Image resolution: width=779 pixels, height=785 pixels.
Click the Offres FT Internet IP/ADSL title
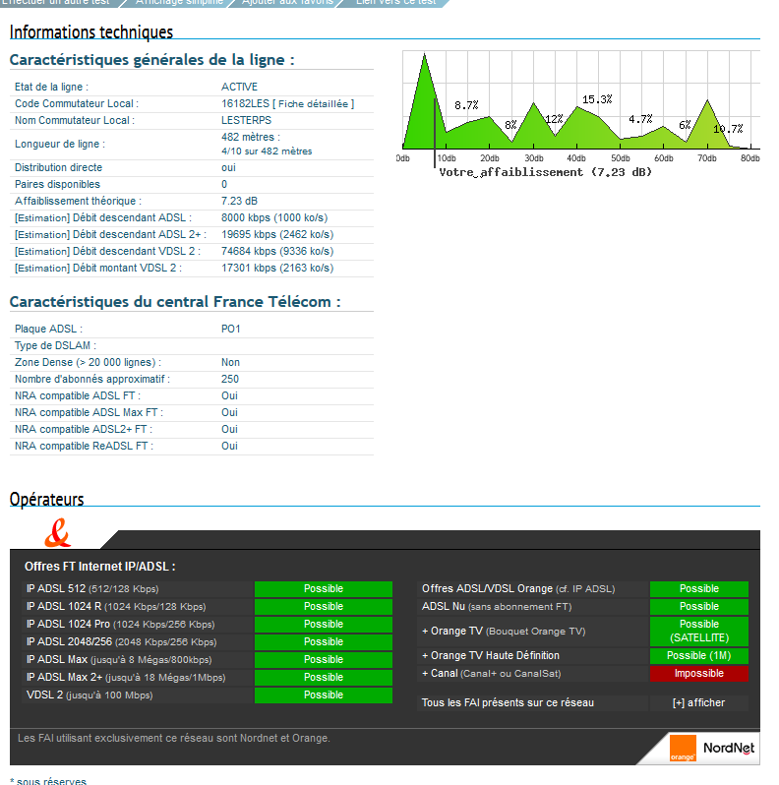99,567
